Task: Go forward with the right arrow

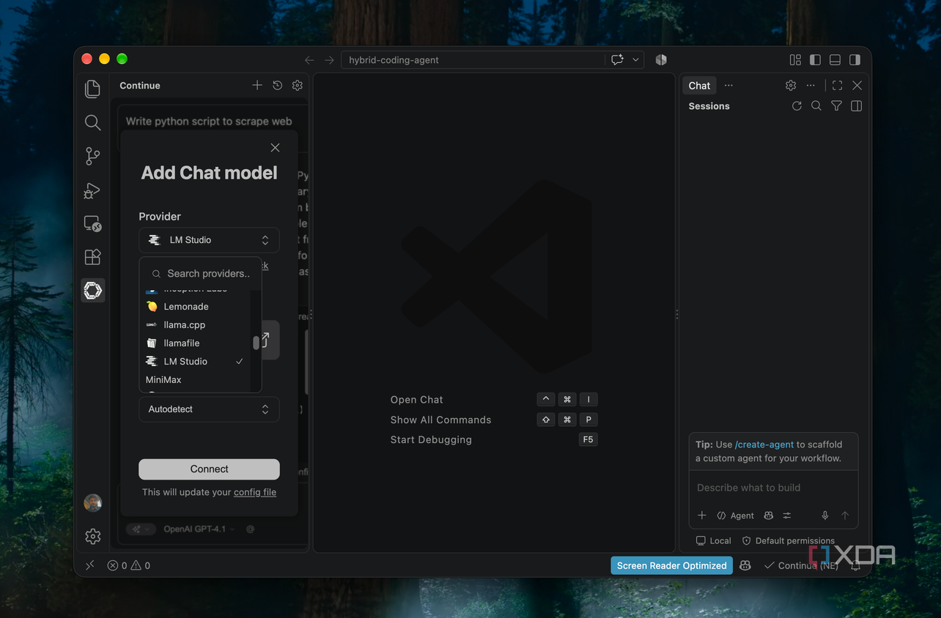Action: (x=329, y=60)
